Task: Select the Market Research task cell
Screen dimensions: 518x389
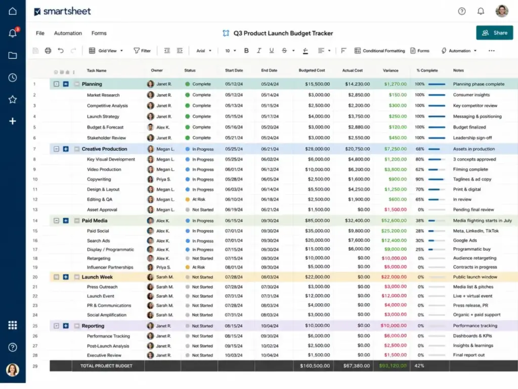Action: 103,95
